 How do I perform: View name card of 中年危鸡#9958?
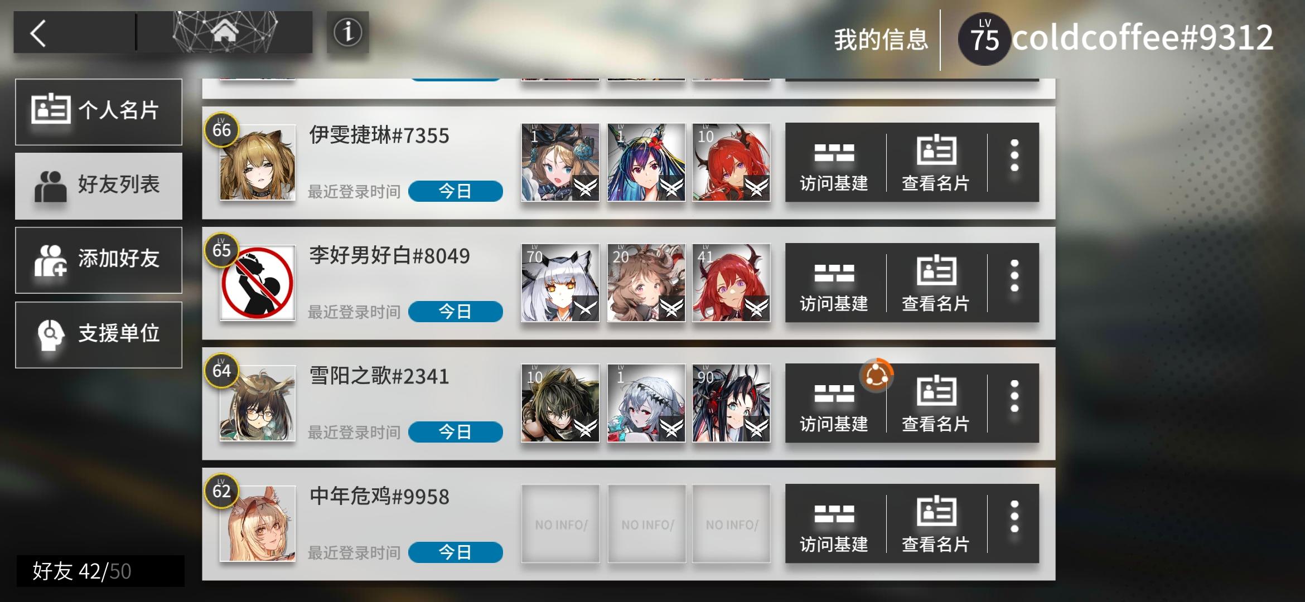tap(936, 524)
